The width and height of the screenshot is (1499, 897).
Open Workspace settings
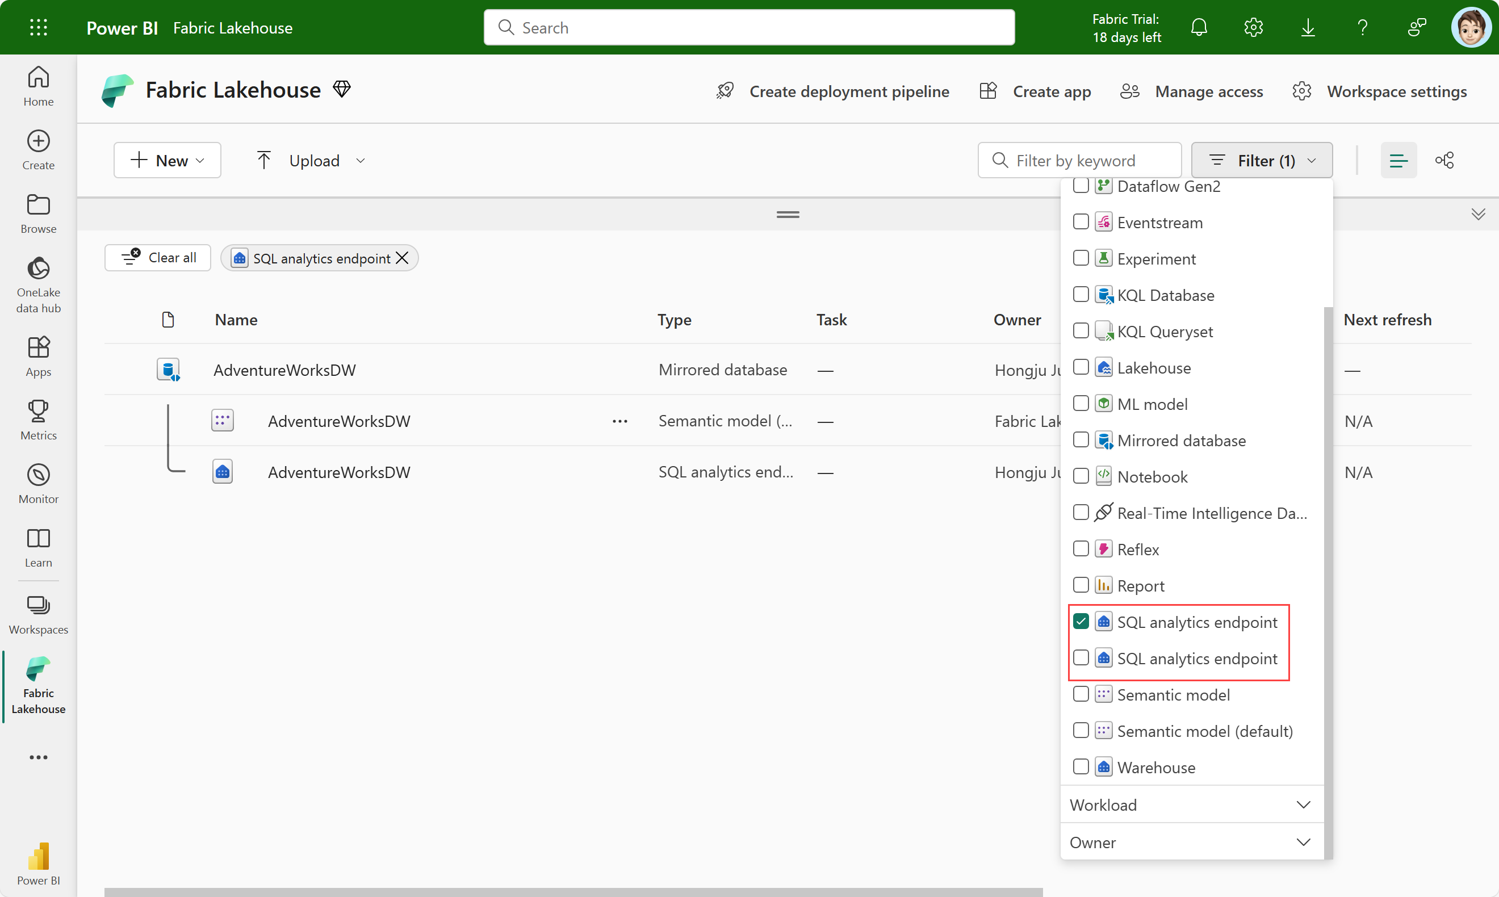(x=1380, y=91)
